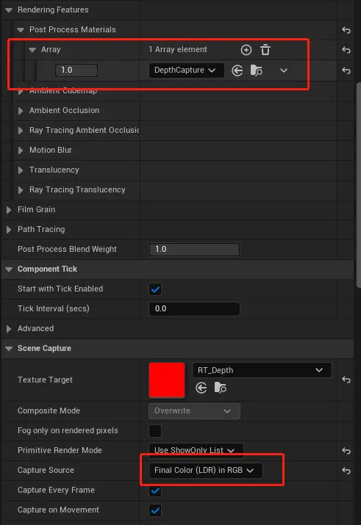
Task: Collapse the Component Tick section
Action: pyautogui.click(x=9, y=269)
